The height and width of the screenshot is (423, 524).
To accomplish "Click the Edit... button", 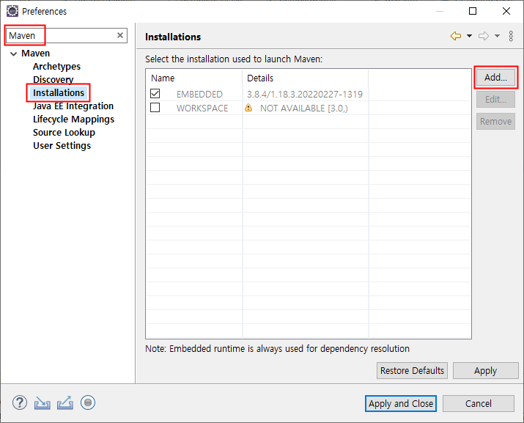I will click(495, 99).
